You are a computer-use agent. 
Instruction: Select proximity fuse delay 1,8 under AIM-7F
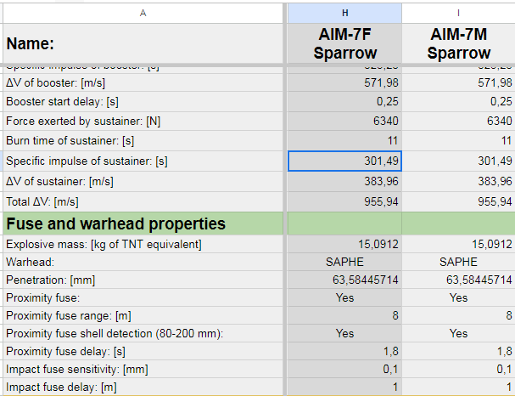point(344,351)
